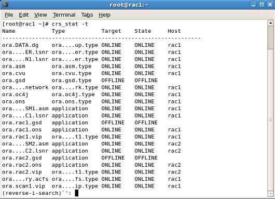Viewport: 275px width, 199px height.
Task: Click the 'ora.gsd' resource name
Action: [13, 80]
